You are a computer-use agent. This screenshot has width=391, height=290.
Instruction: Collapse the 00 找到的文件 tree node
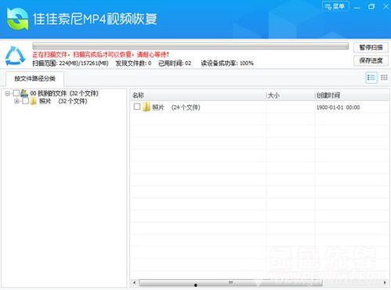(x=8, y=93)
